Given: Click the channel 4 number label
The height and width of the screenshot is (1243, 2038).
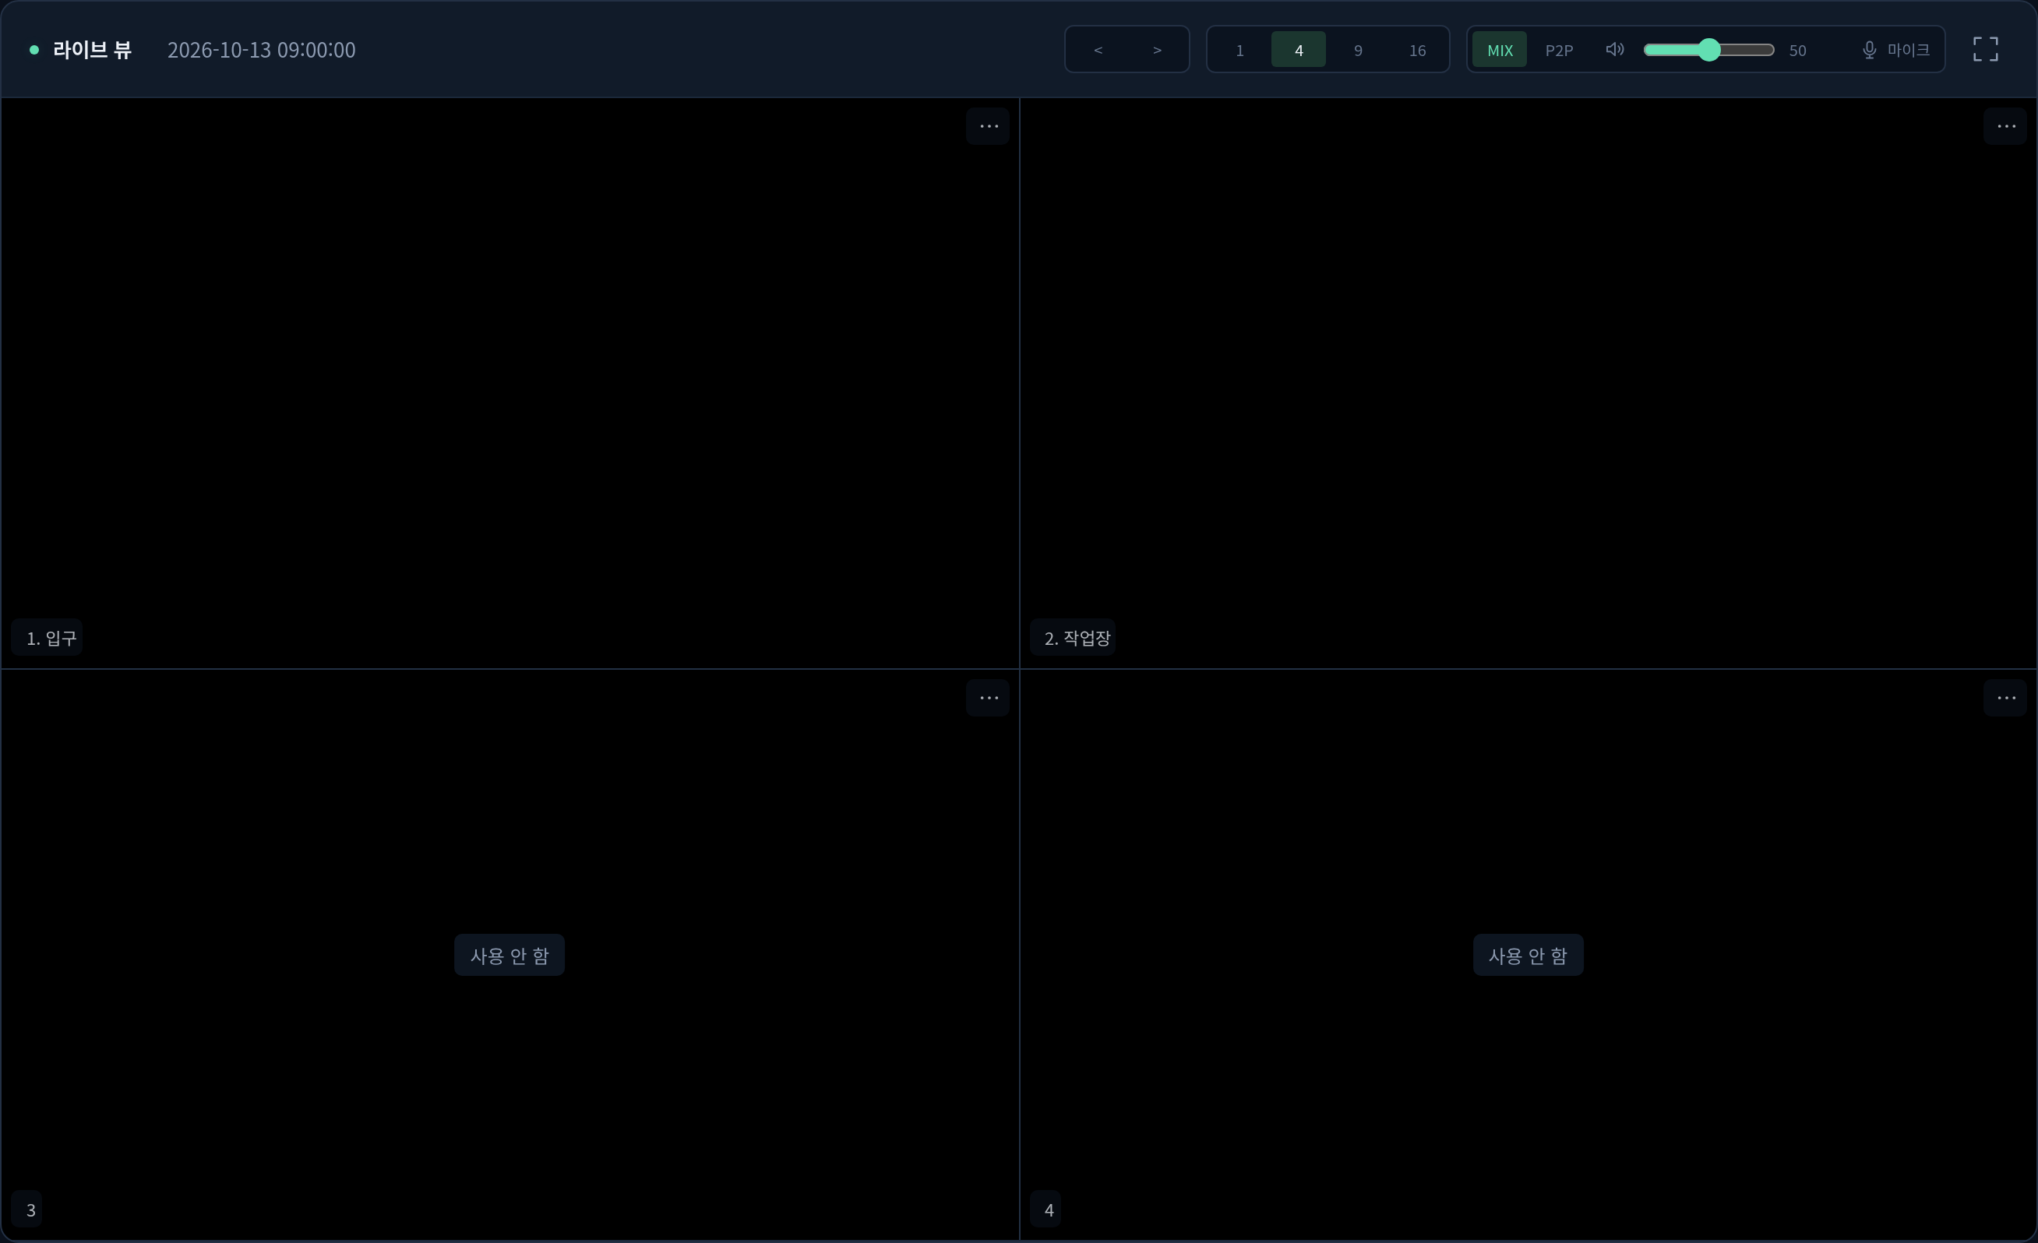Looking at the screenshot, I should pyautogui.click(x=1045, y=1210).
